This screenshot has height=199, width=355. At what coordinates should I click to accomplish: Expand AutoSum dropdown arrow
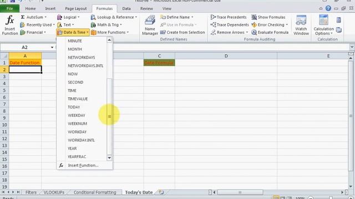tap(45, 17)
